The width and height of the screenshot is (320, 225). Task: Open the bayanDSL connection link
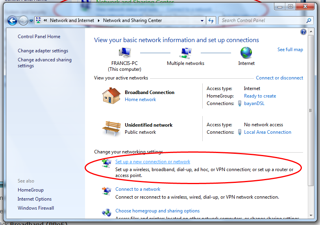[x=254, y=103]
